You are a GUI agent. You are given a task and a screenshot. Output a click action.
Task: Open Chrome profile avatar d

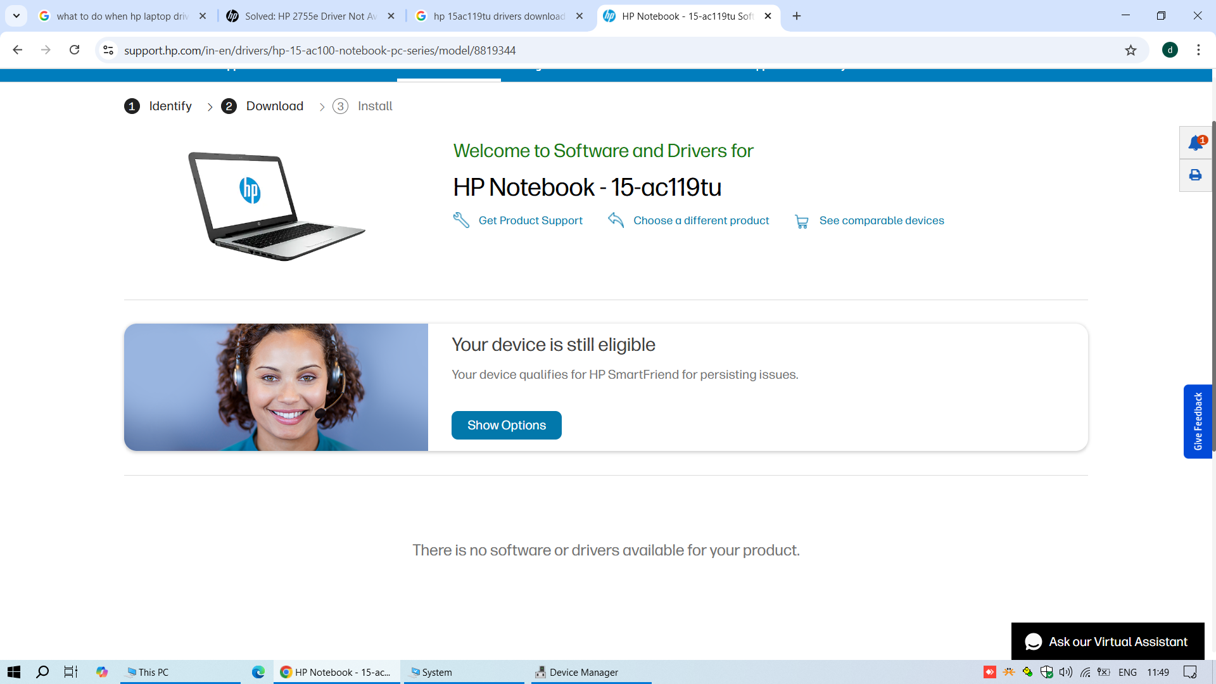pyautogui.click(x=1170, y=50)
